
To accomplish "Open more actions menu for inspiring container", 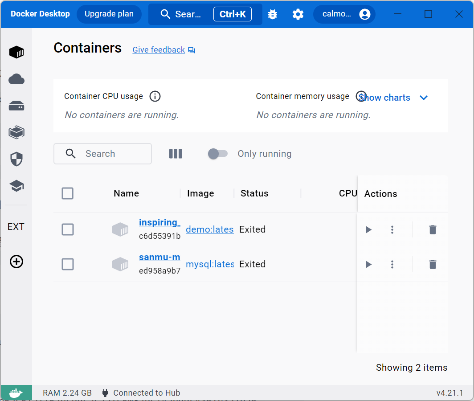I will [x=392, y=229].
